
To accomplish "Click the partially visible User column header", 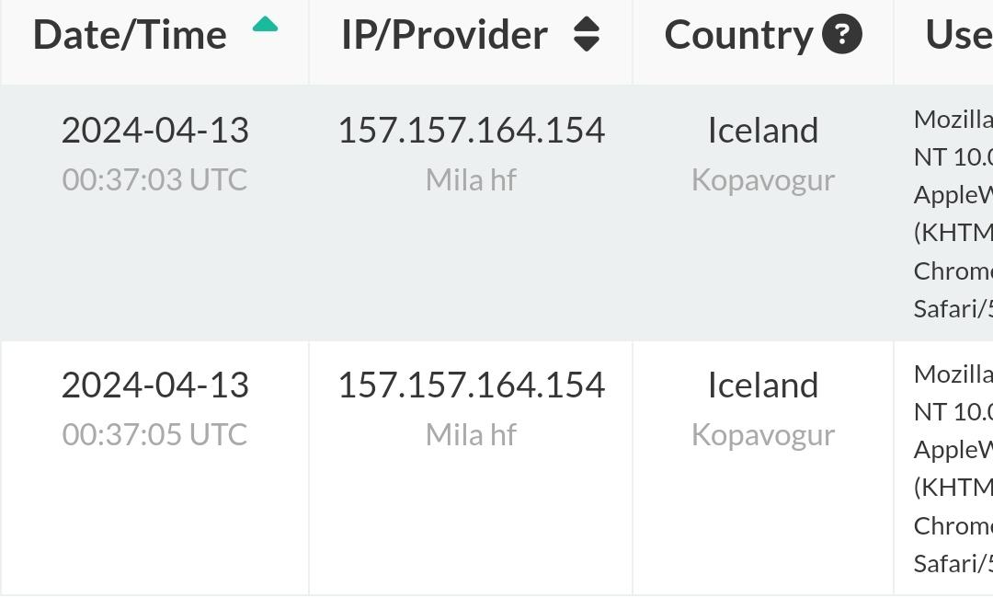I will [959, 35].
